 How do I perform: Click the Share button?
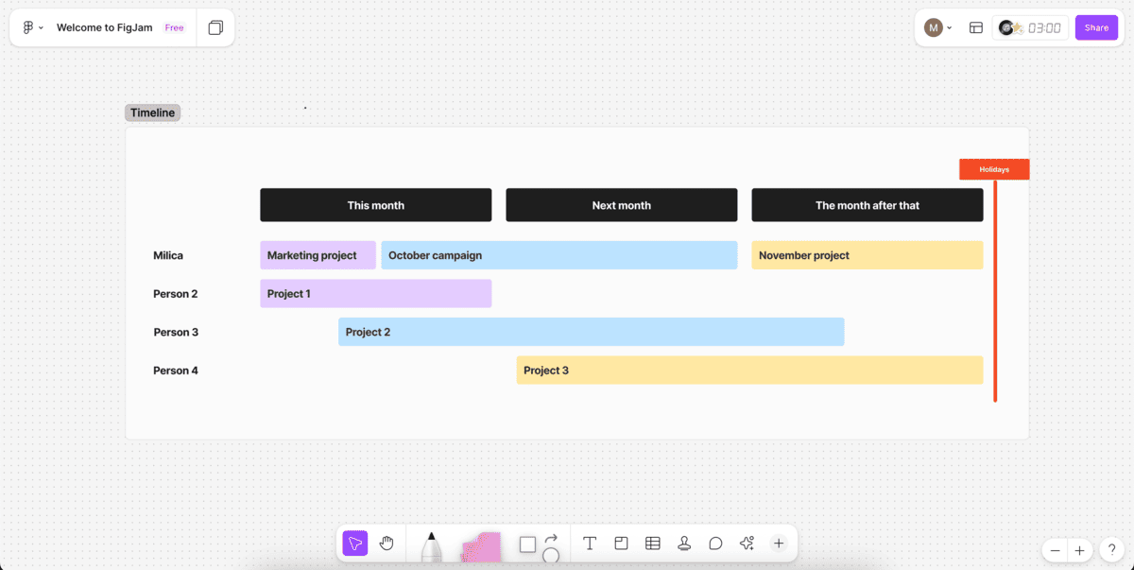point(1096,28)
